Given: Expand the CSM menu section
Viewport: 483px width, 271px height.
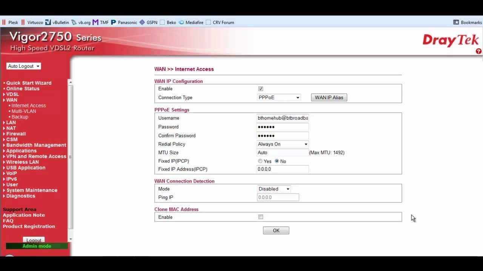Looking at the screenshot, I should 12,140.
